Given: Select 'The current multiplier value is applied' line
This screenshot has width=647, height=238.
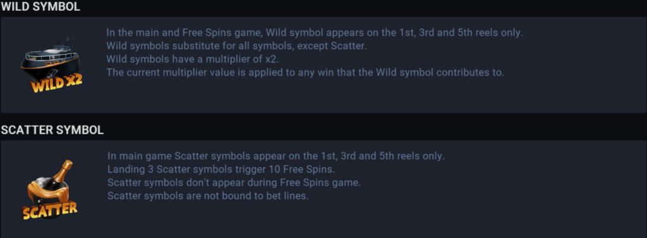Looking at the screenshot, I should click(x=305, y=73).
